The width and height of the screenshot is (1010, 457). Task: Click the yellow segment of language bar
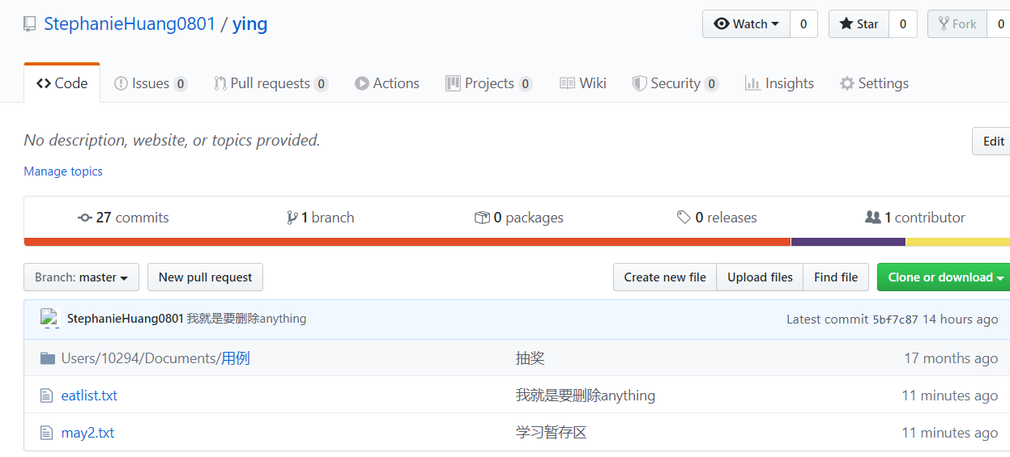point(958,241)
